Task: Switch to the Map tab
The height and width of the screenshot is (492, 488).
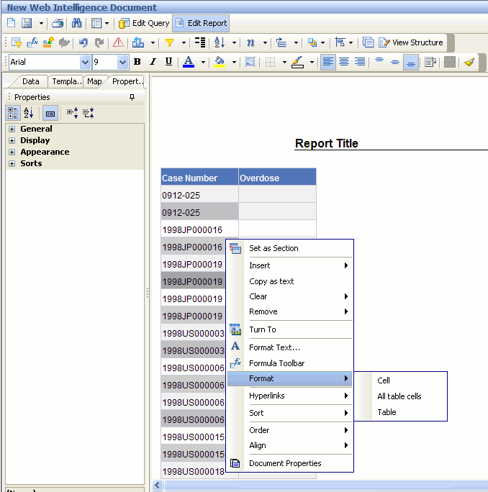Action: [94, 81]
